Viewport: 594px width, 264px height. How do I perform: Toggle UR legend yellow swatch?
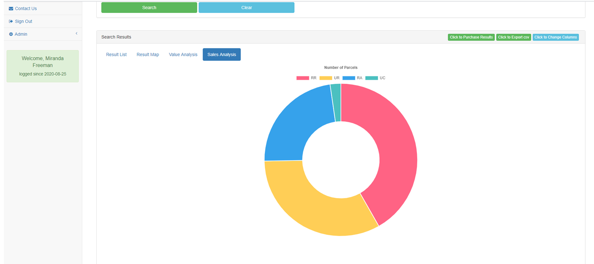click(x=326, y=78)
